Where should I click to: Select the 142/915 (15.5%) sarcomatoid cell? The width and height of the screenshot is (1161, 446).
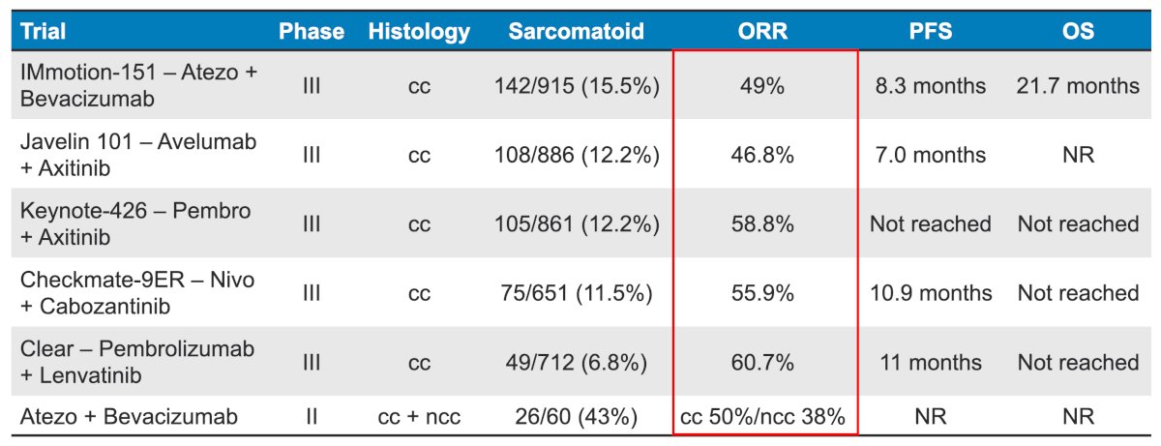[x=577, y=85]
